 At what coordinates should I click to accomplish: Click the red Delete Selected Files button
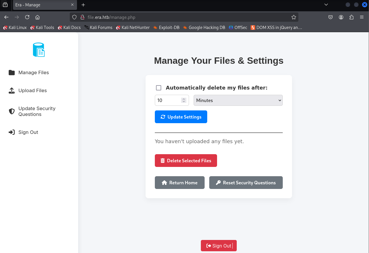point(186,161)
